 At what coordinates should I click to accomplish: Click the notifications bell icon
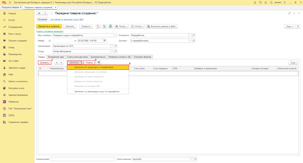[255, 2]
